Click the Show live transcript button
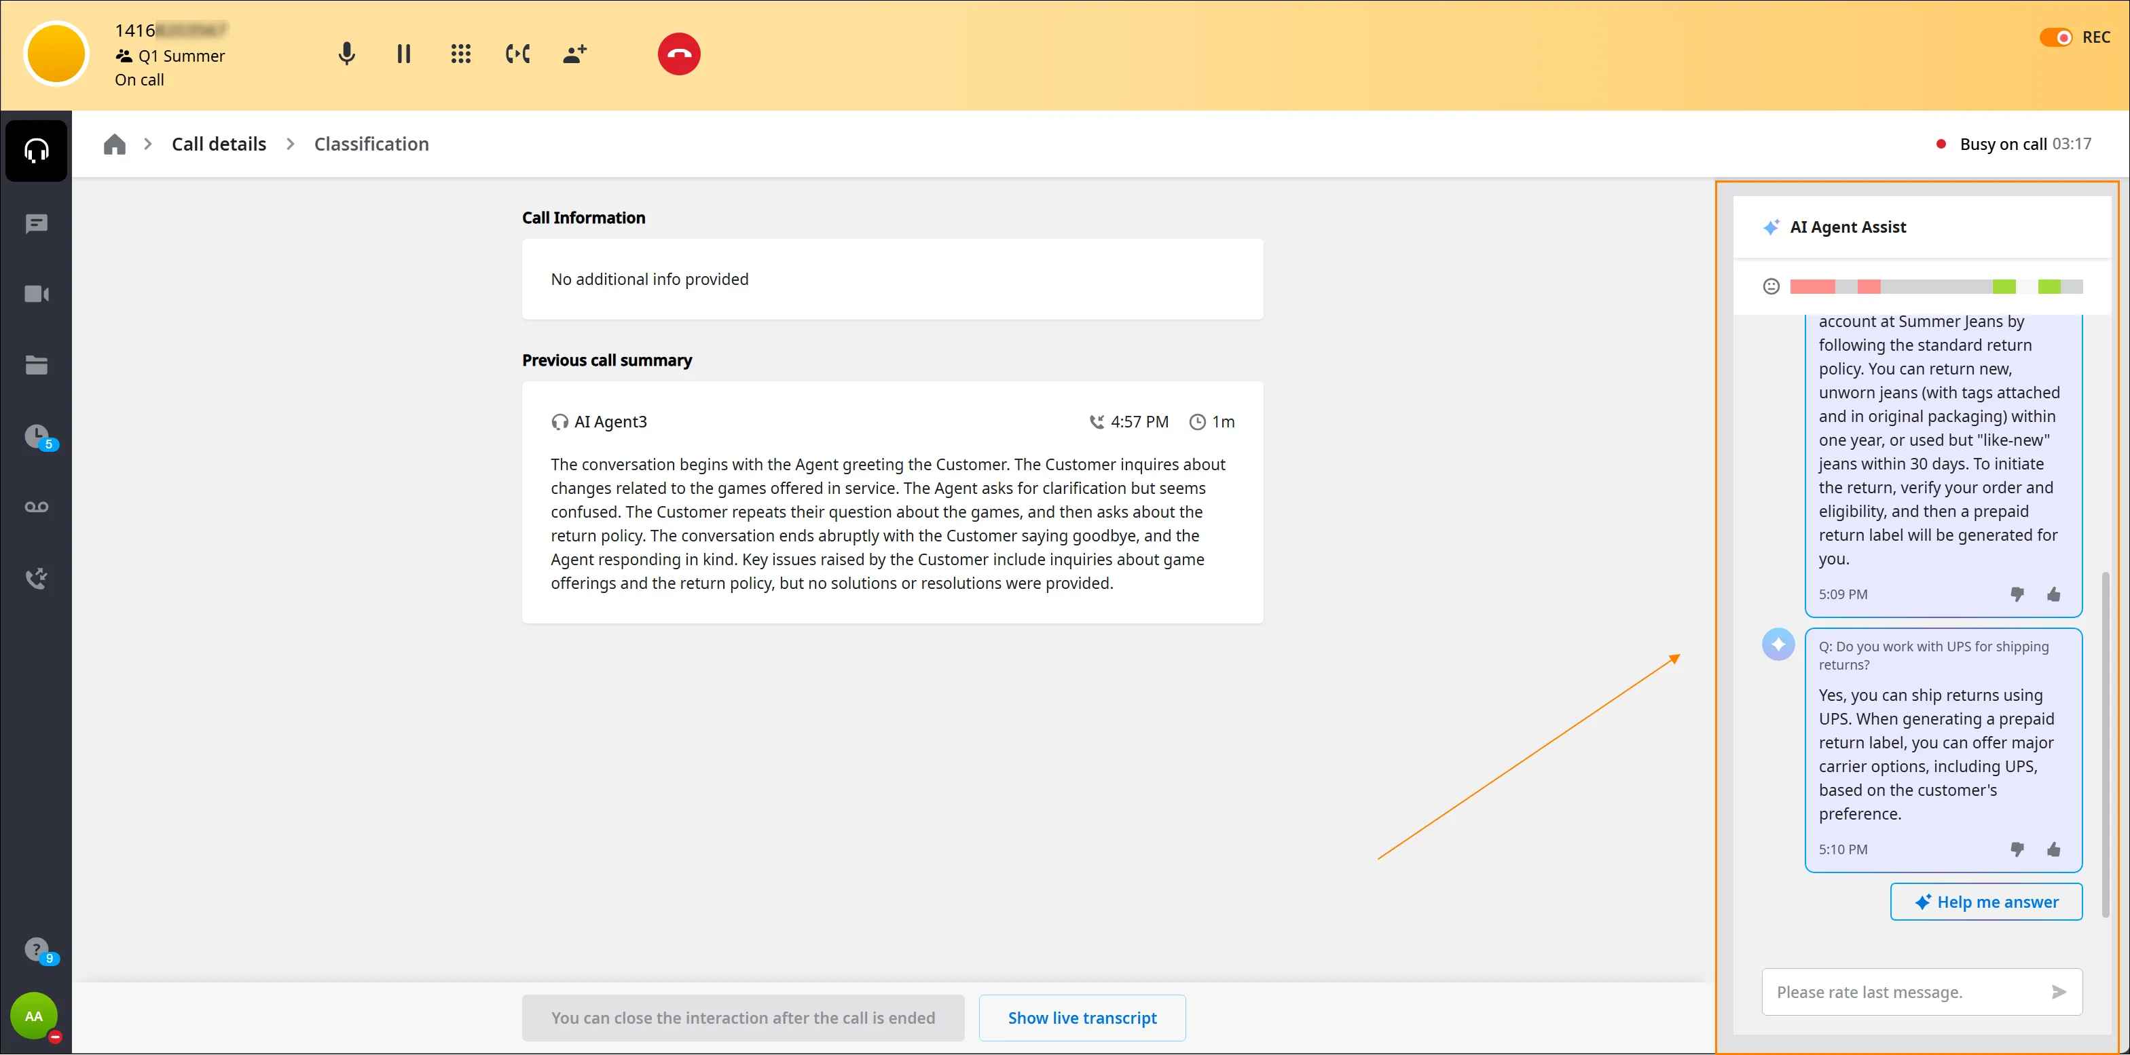This screenshot has height=1055, width=2130. [1082, 1018]
